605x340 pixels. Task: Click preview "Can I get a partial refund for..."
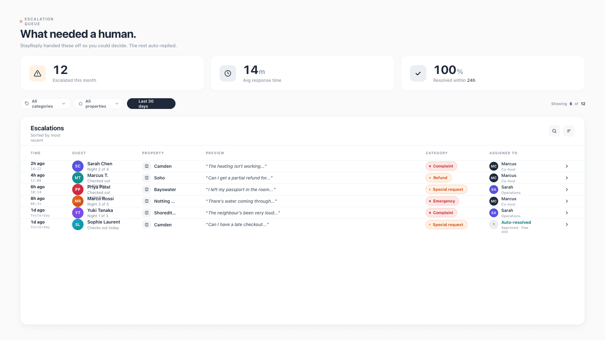coord(239,178)
